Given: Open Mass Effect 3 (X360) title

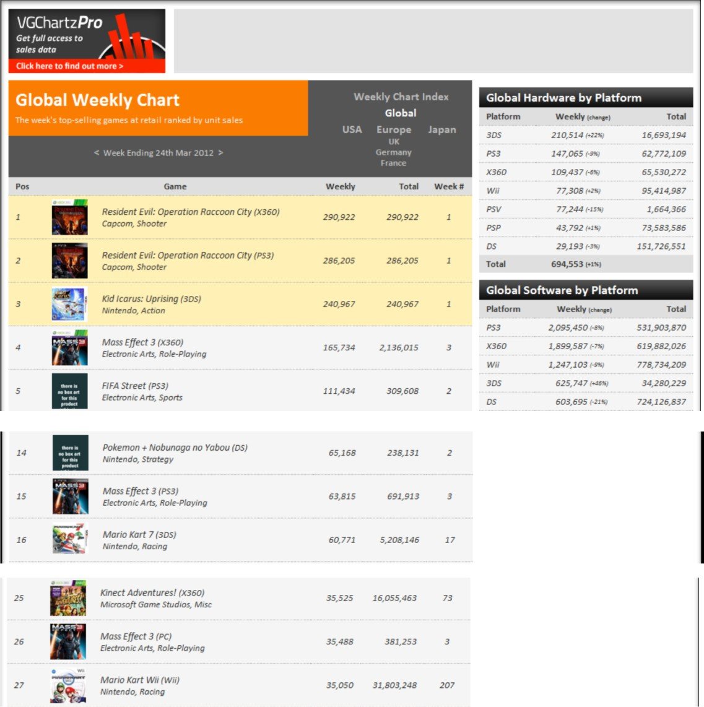Looking at the screenshot, I should [142, 342].
